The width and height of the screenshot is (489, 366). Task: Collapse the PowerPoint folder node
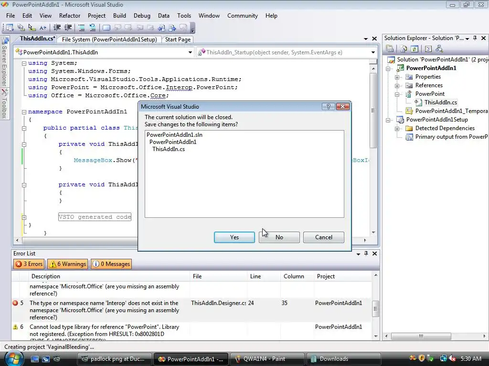pos(397,94)
